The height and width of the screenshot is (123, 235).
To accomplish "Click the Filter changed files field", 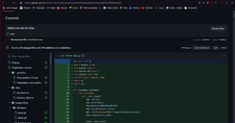I will (27, 56).
